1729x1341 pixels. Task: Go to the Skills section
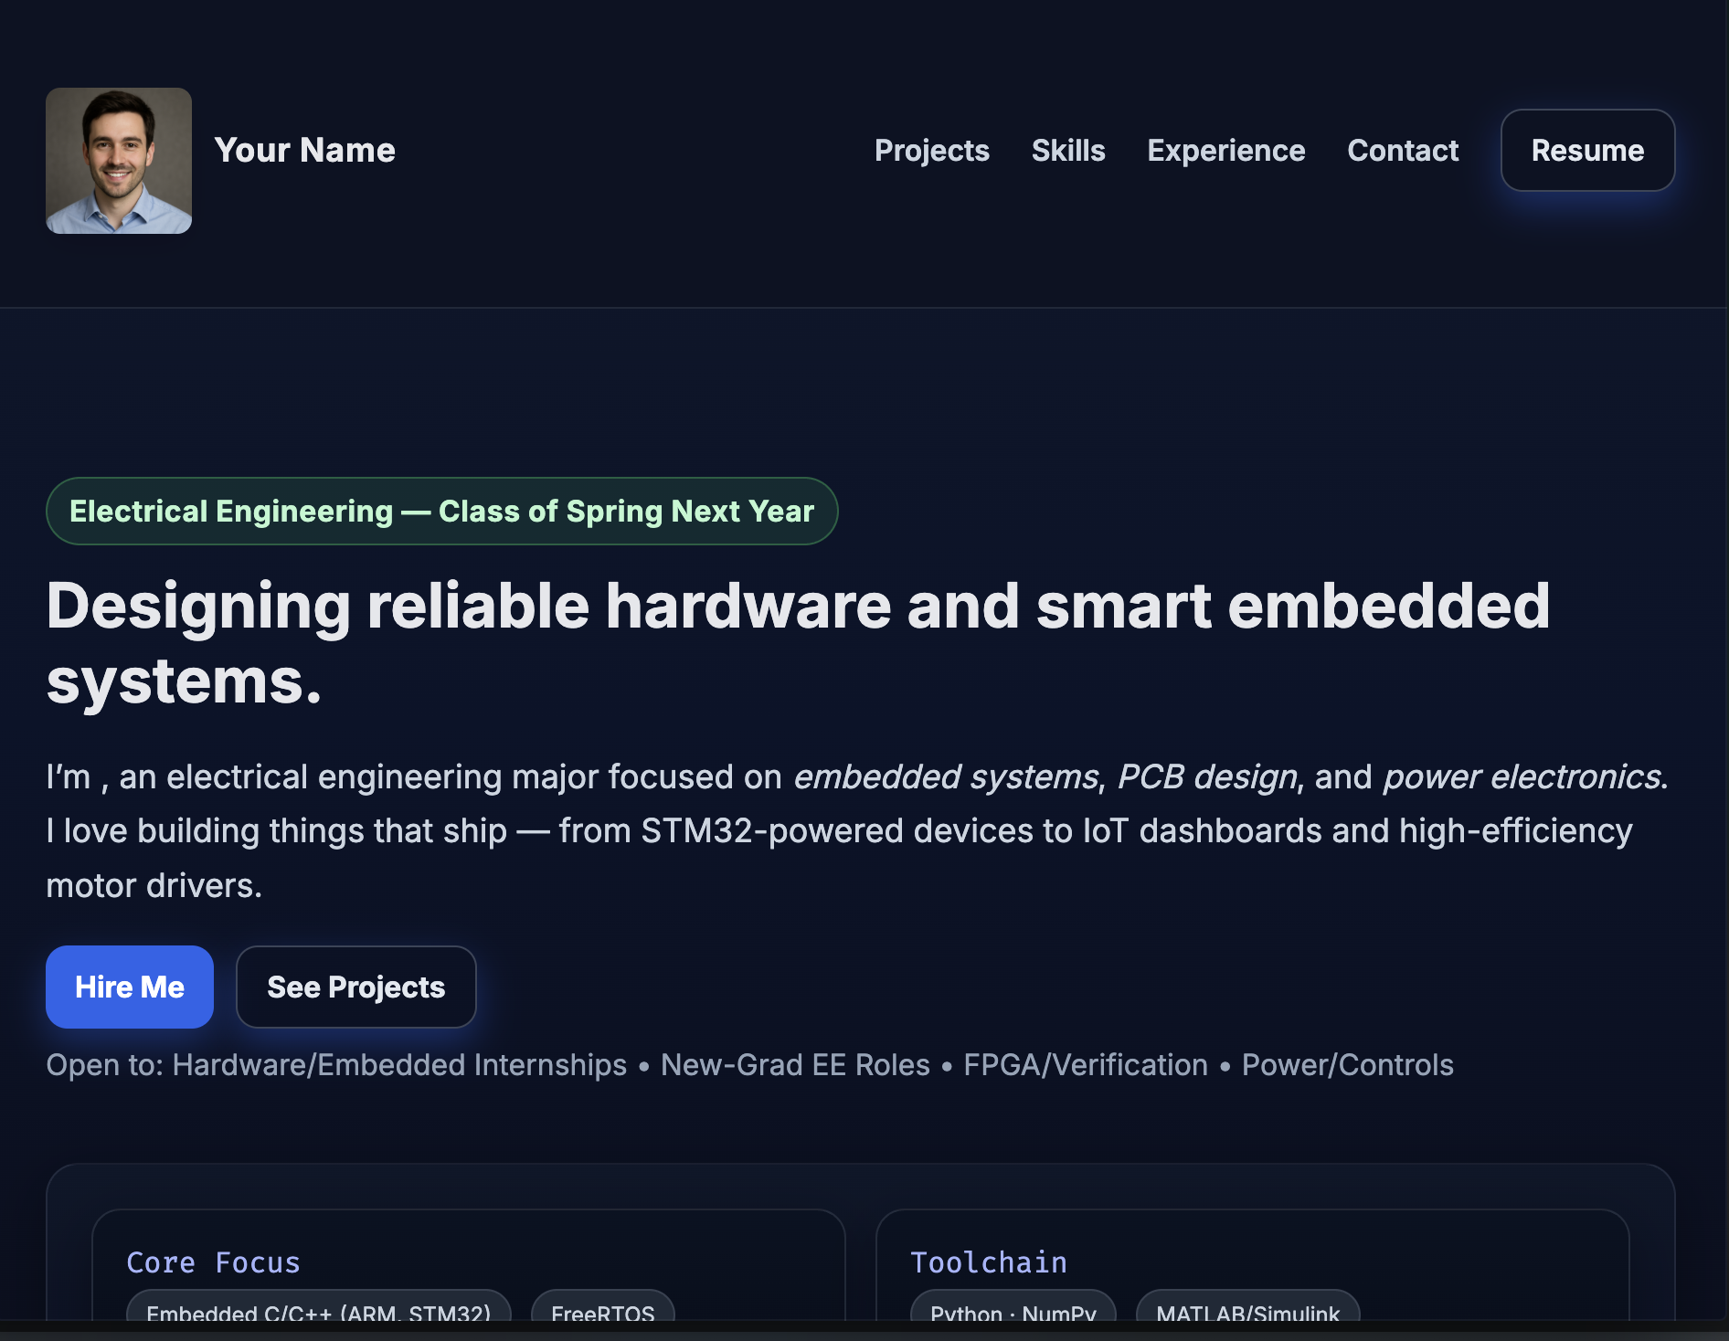1067,151
